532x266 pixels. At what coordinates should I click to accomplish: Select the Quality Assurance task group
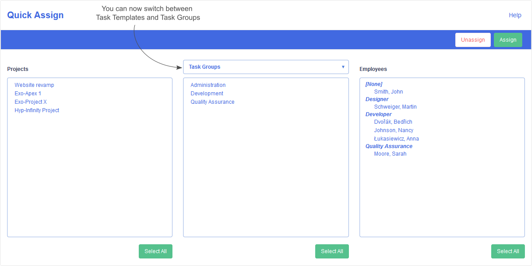pos(212,102)
